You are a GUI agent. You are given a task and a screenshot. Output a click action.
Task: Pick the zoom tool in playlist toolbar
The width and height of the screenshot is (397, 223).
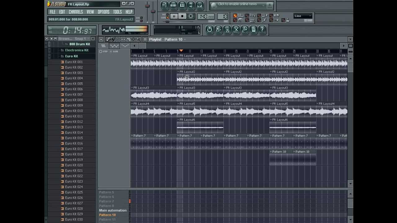[x=138, y=39]
